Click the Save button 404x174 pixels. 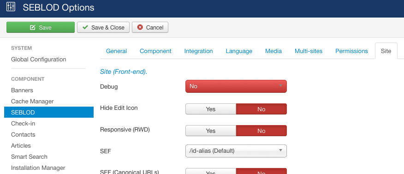point(41,27)
